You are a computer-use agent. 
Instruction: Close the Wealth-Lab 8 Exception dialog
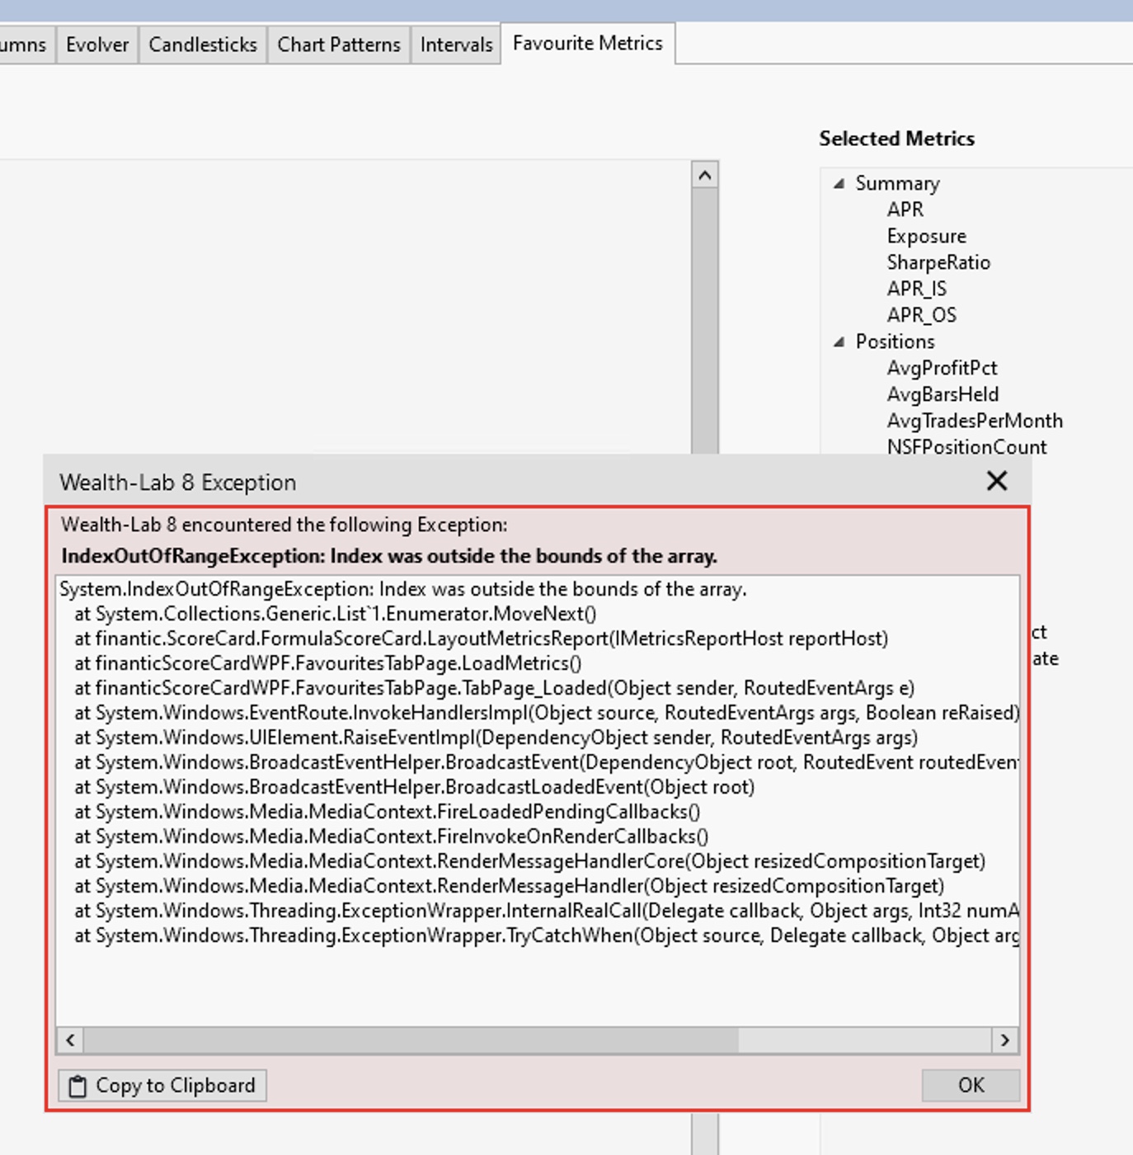(x=997, y=481)
